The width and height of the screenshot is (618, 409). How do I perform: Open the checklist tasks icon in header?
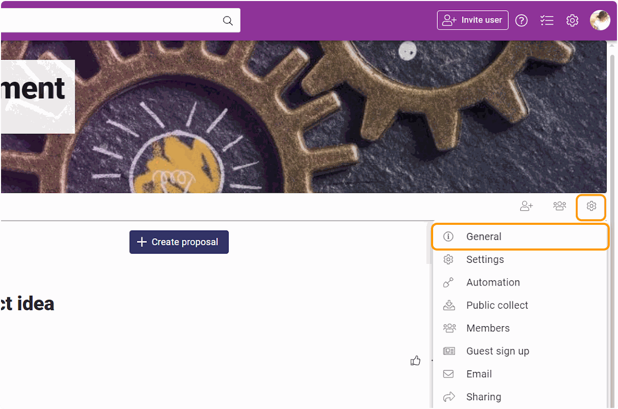[x=547, y=21]
